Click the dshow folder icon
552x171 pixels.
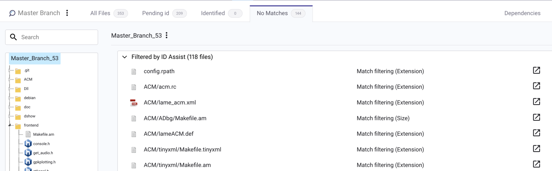pos(18,117)
